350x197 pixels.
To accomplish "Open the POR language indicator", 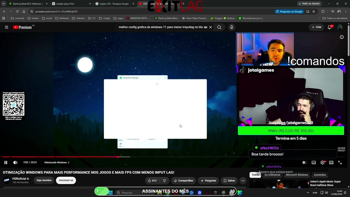I will click(x=315, y=193).
